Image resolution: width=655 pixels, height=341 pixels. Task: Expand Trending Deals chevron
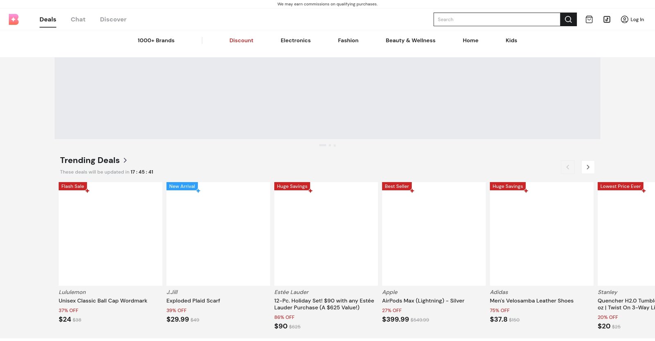pyautogui.click(x=125, y=160)
